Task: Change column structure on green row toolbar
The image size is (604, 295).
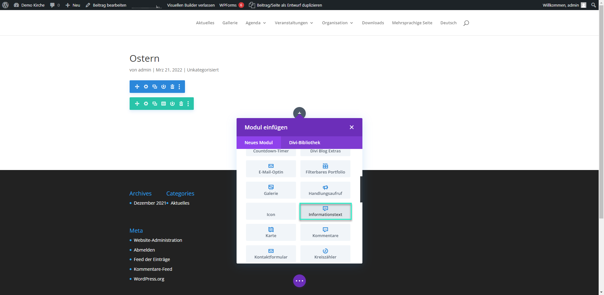Action: [x=164, y=104]
